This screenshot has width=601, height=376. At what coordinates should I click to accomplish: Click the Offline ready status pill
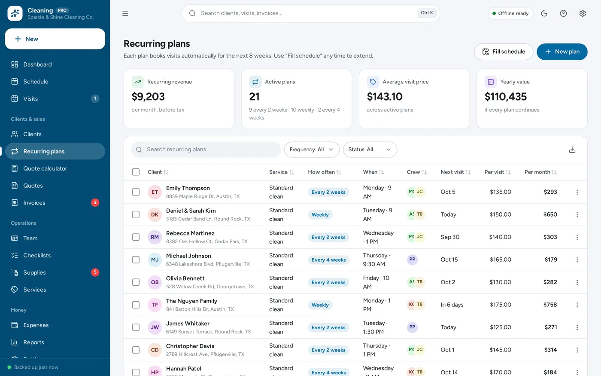click(x=510, y=13)
